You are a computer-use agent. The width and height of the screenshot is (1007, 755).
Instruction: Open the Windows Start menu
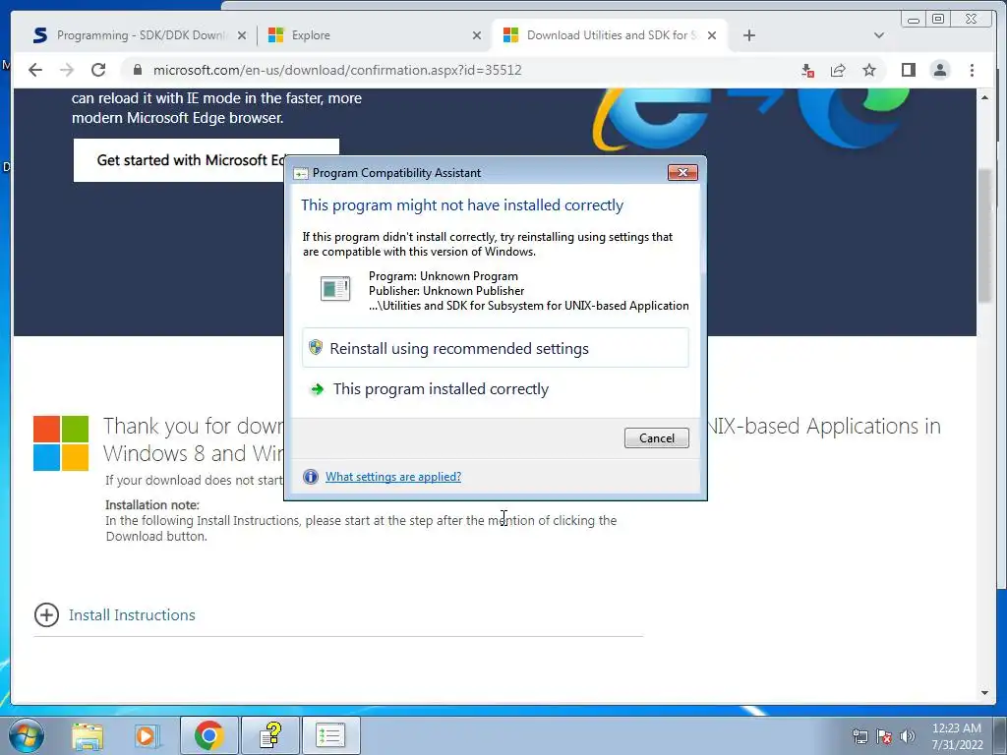26,735
